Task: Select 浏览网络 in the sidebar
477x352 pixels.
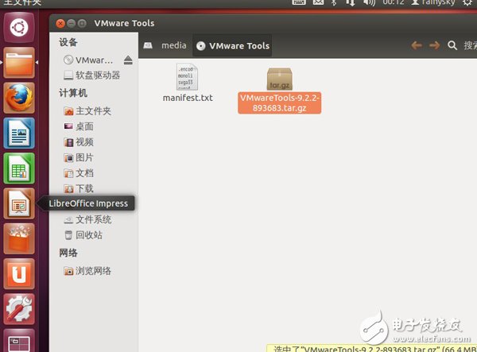Action: pos(87,271)
